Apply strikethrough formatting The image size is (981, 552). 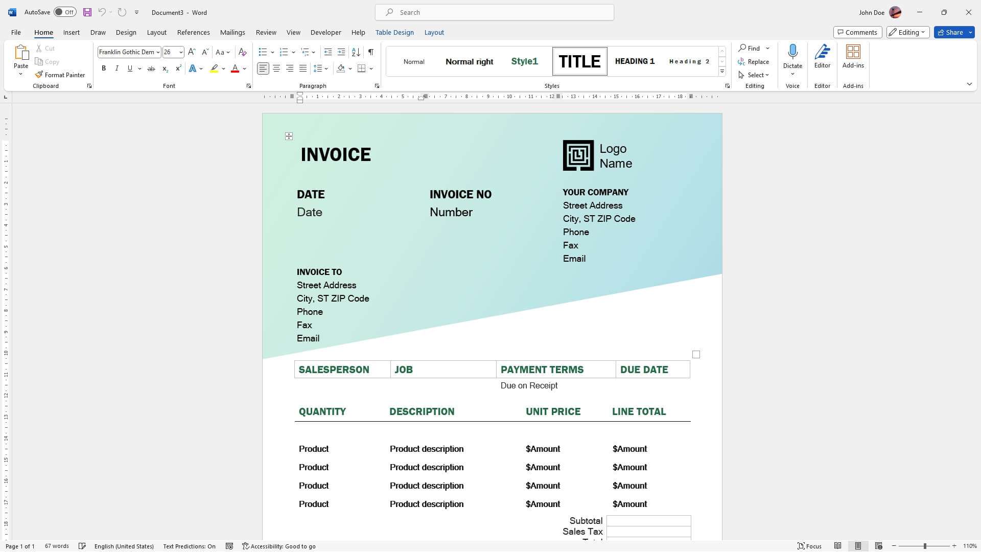pyautogui.click(x=151, y=68)
